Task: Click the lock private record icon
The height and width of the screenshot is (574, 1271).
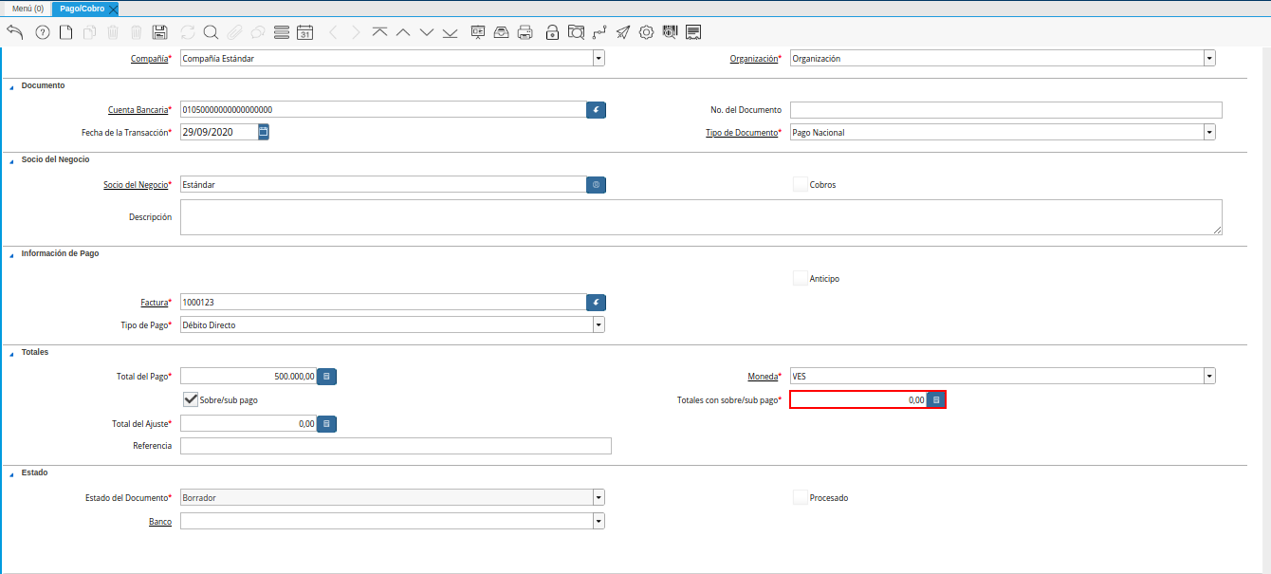Action: click(x=552, y=32)
